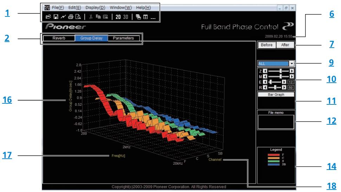Open the Display(D) menu
Screen dimensions: 341x192
point(95,8)
